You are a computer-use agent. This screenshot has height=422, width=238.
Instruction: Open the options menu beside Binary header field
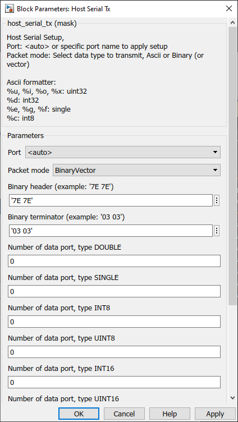pyautogui.click(x=217, y=200)
